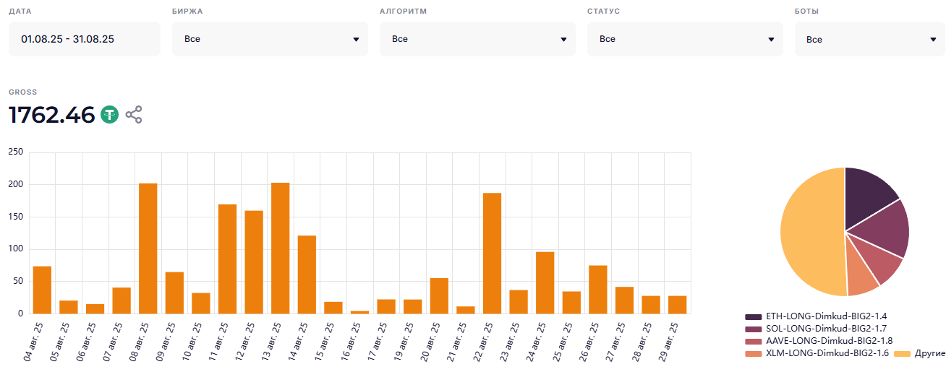This screenshot has height=372, width=946.
Task: Select the bar for 24 авг. 25
Action: tap(545, 282)
